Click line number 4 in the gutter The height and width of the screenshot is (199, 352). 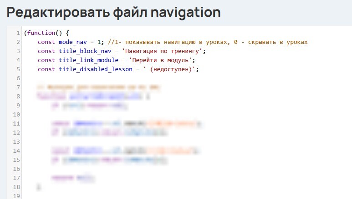coord(18,60)
